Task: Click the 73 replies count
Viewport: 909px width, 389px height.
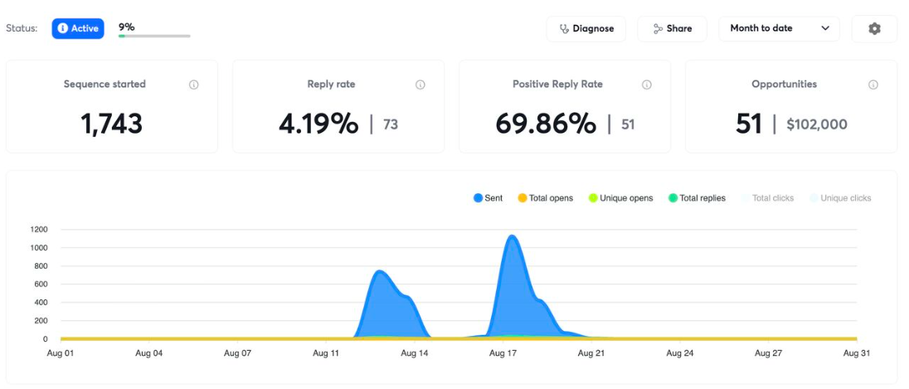Action: pos(391,124)
